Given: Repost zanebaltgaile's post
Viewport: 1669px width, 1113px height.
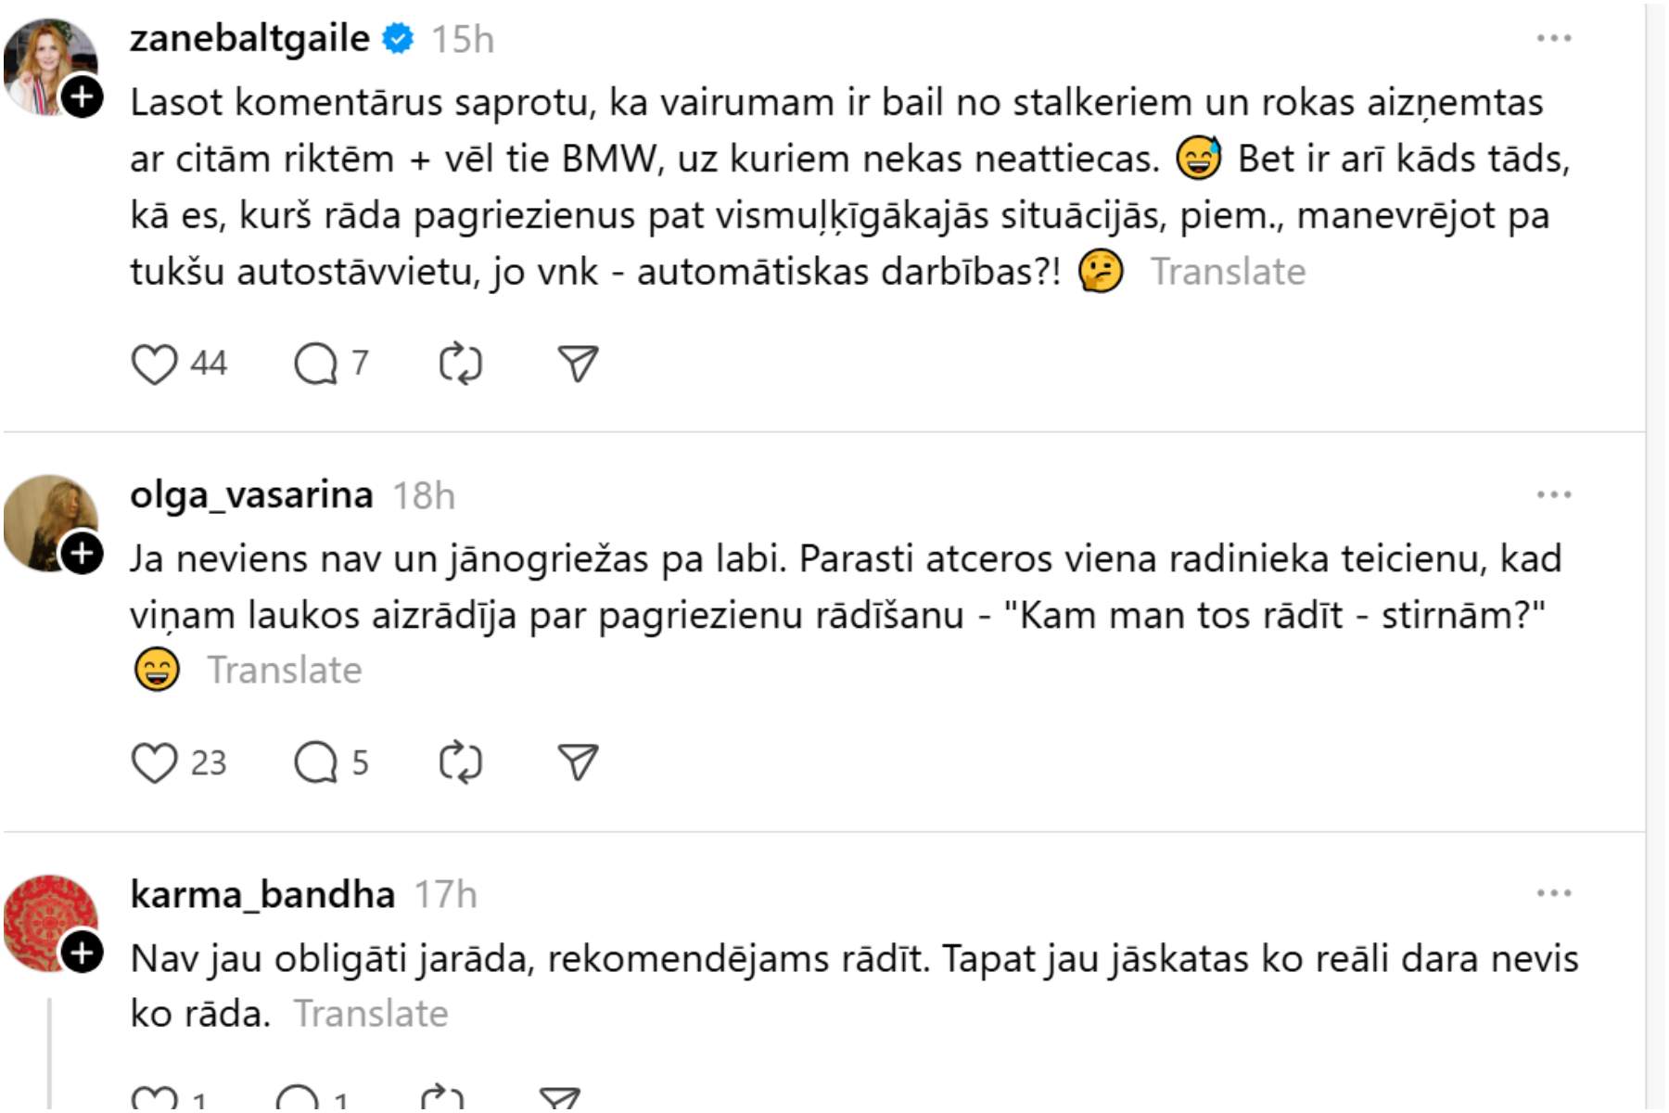Looking at the screenshot, I should point(461,364).
